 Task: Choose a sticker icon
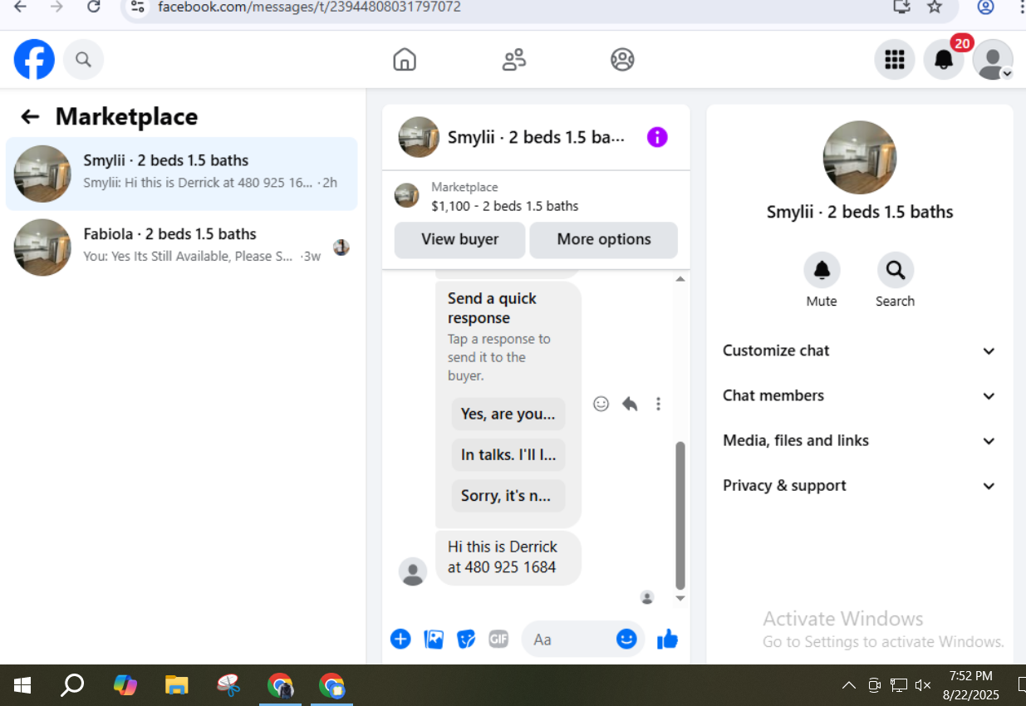(466, 639)
